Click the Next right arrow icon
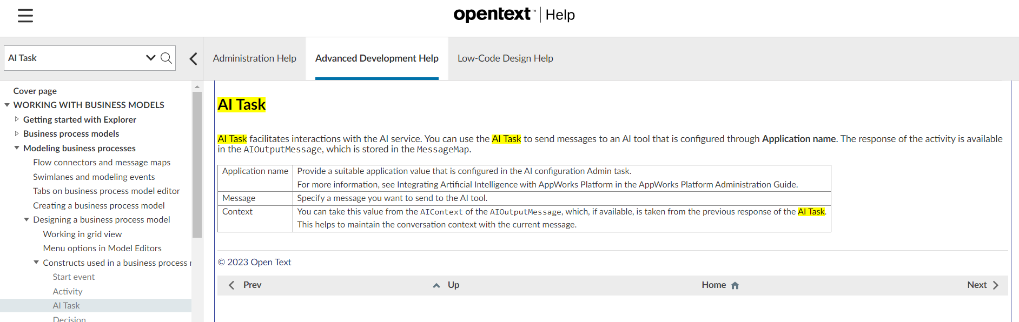1019x322 pixels. point(996,285)
